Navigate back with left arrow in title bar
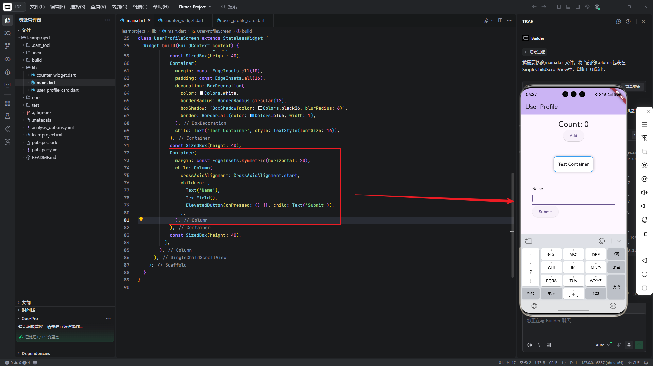This screenshot has width=653, height=366. click(534, 7)
